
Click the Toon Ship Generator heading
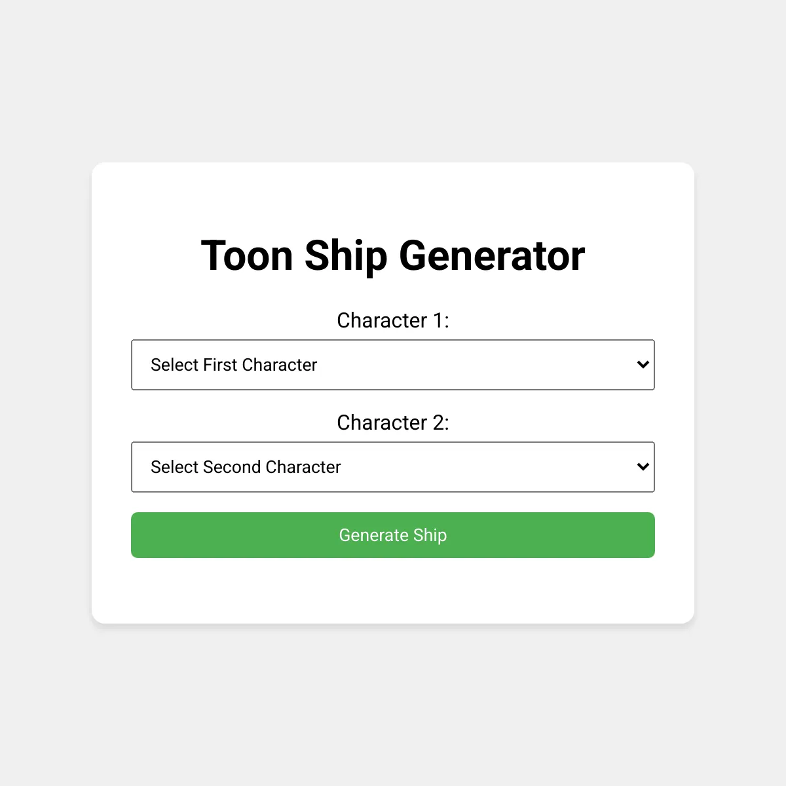pos(393,255)
